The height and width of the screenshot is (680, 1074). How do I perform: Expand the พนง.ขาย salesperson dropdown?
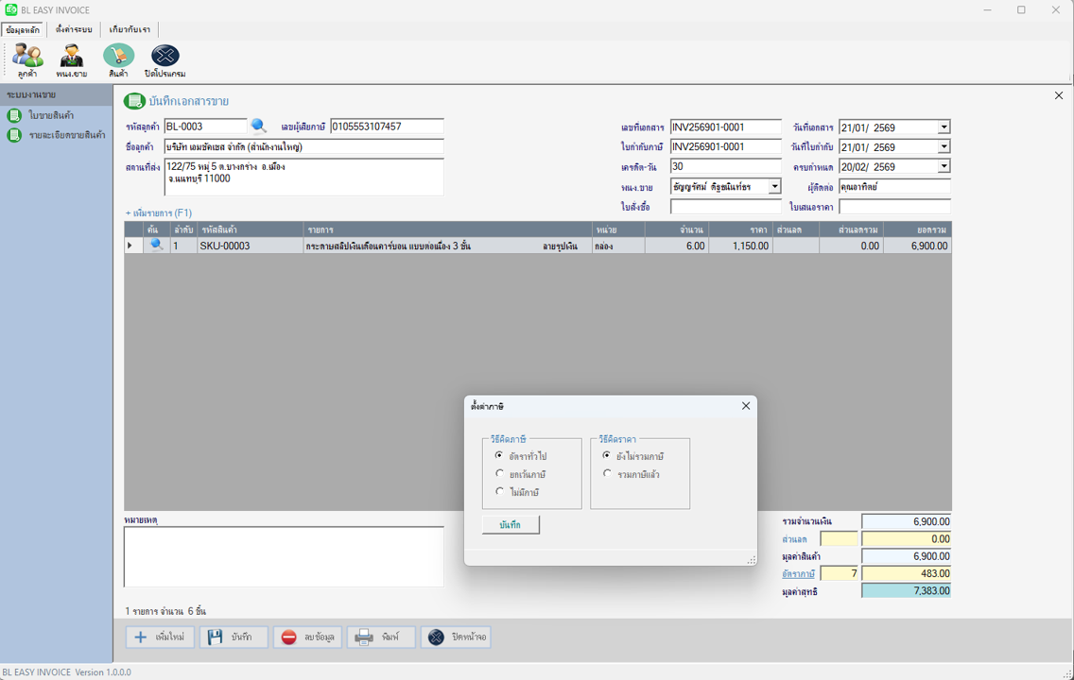coord(774,187)
